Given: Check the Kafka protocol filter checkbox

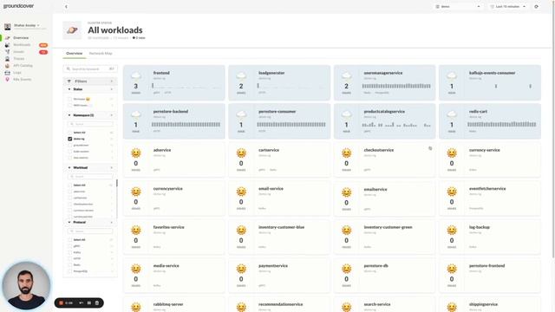Looking at the screenshot, I should pos(69,252).
